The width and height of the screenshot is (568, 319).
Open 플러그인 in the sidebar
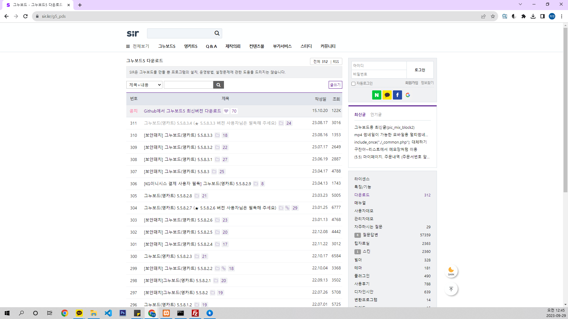[x=362, y=276]
